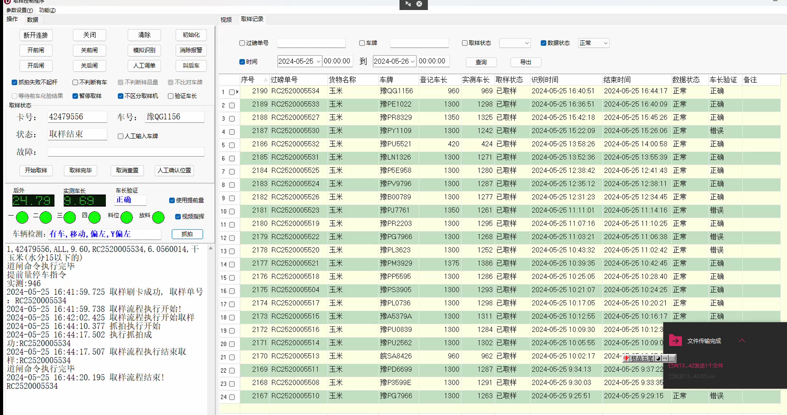
Task: Switch to the 数据 tab
Action: 33,20
